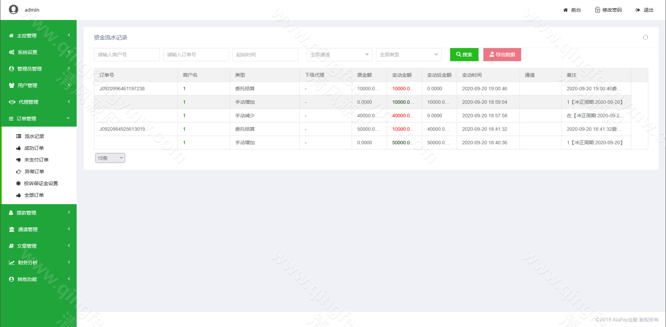Image resolution: width=666 pixels, height=327 pixels.
Task: Expand the 代理管理 sidebar menu
Action: [38, 102]
